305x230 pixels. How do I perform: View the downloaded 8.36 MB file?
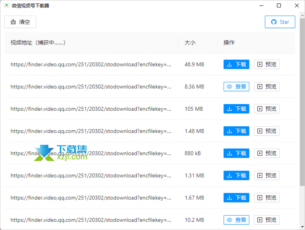[236, 87]
